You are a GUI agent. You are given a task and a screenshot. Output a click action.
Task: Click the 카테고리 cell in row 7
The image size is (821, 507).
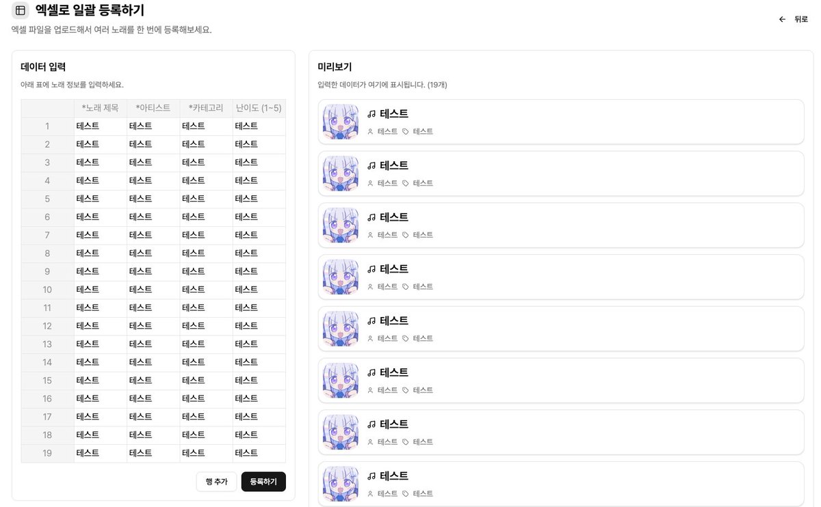pyautogui.click(x=207, y=235)
